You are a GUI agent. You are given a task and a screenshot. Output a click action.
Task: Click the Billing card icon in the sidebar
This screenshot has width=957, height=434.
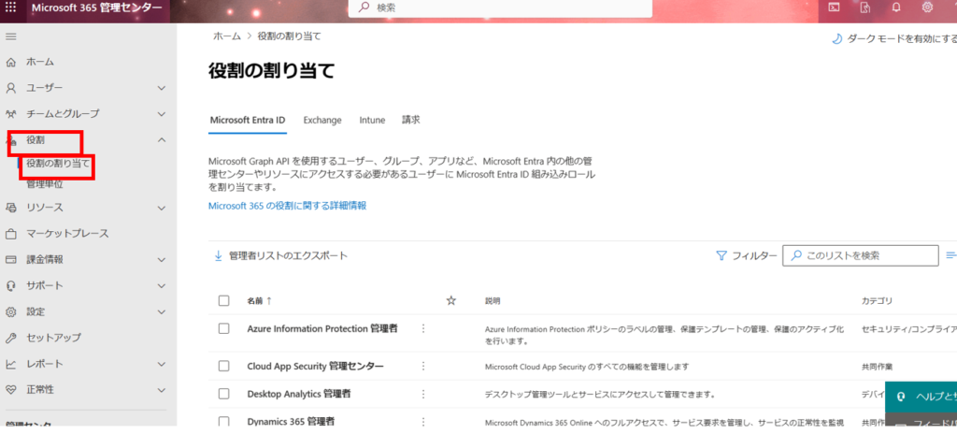point(10,260)
